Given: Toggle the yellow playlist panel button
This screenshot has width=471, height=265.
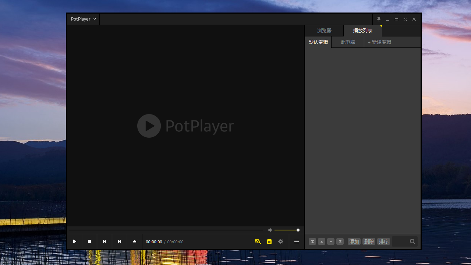Looking at the screenshot, I should (269, 242).
